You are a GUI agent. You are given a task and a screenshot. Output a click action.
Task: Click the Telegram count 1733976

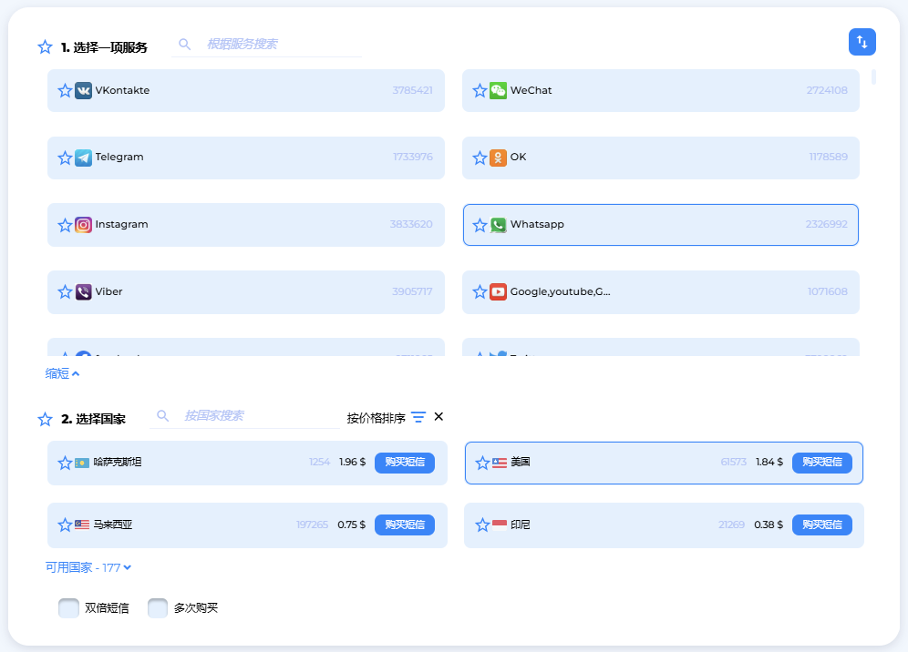click(413, 157)
